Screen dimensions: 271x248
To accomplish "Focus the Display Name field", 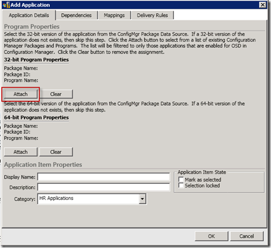I will tap(104, 177).
